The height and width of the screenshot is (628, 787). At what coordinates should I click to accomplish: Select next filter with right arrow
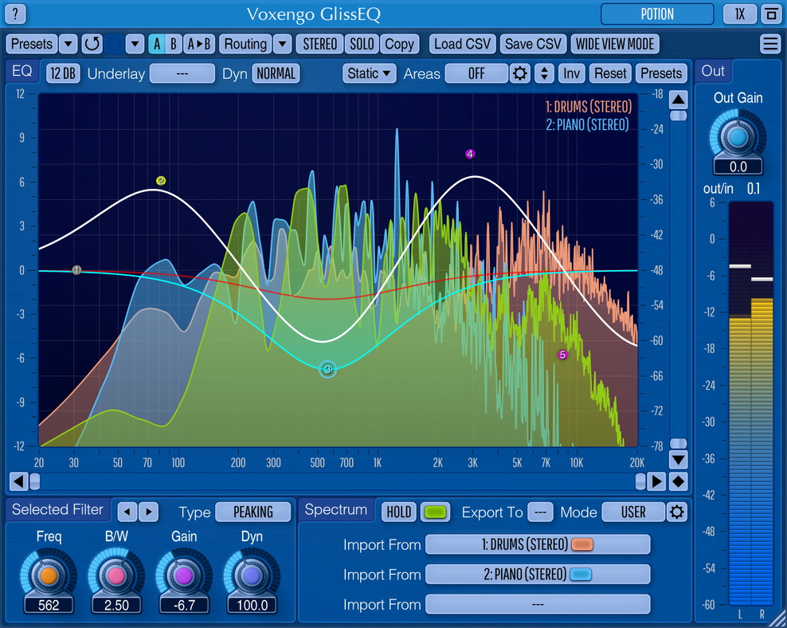148,512
